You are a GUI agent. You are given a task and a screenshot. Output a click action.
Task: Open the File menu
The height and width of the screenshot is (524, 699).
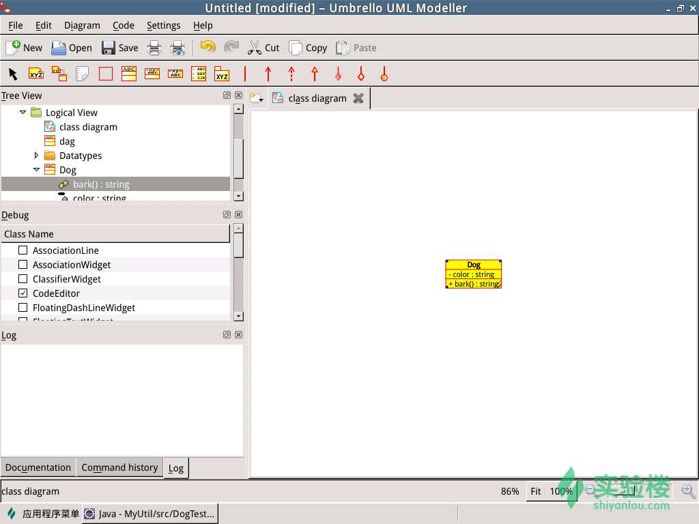click(16, 25)
